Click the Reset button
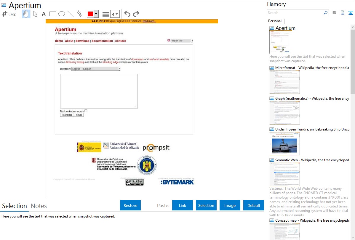Viewport: 355px width, 240px height. click(x=79, y=115)
